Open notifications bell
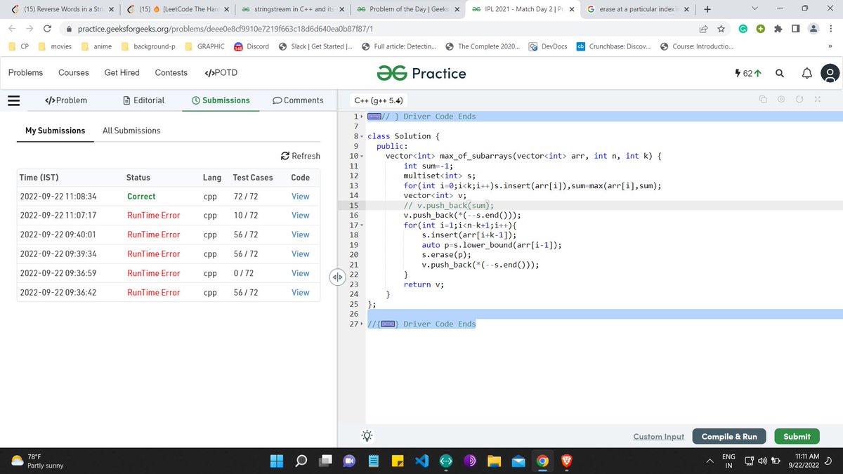 tap(806, 73)
